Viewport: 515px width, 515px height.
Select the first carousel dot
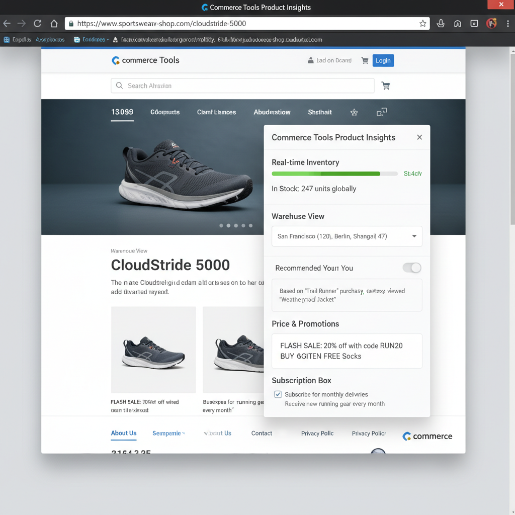point(221,226)
